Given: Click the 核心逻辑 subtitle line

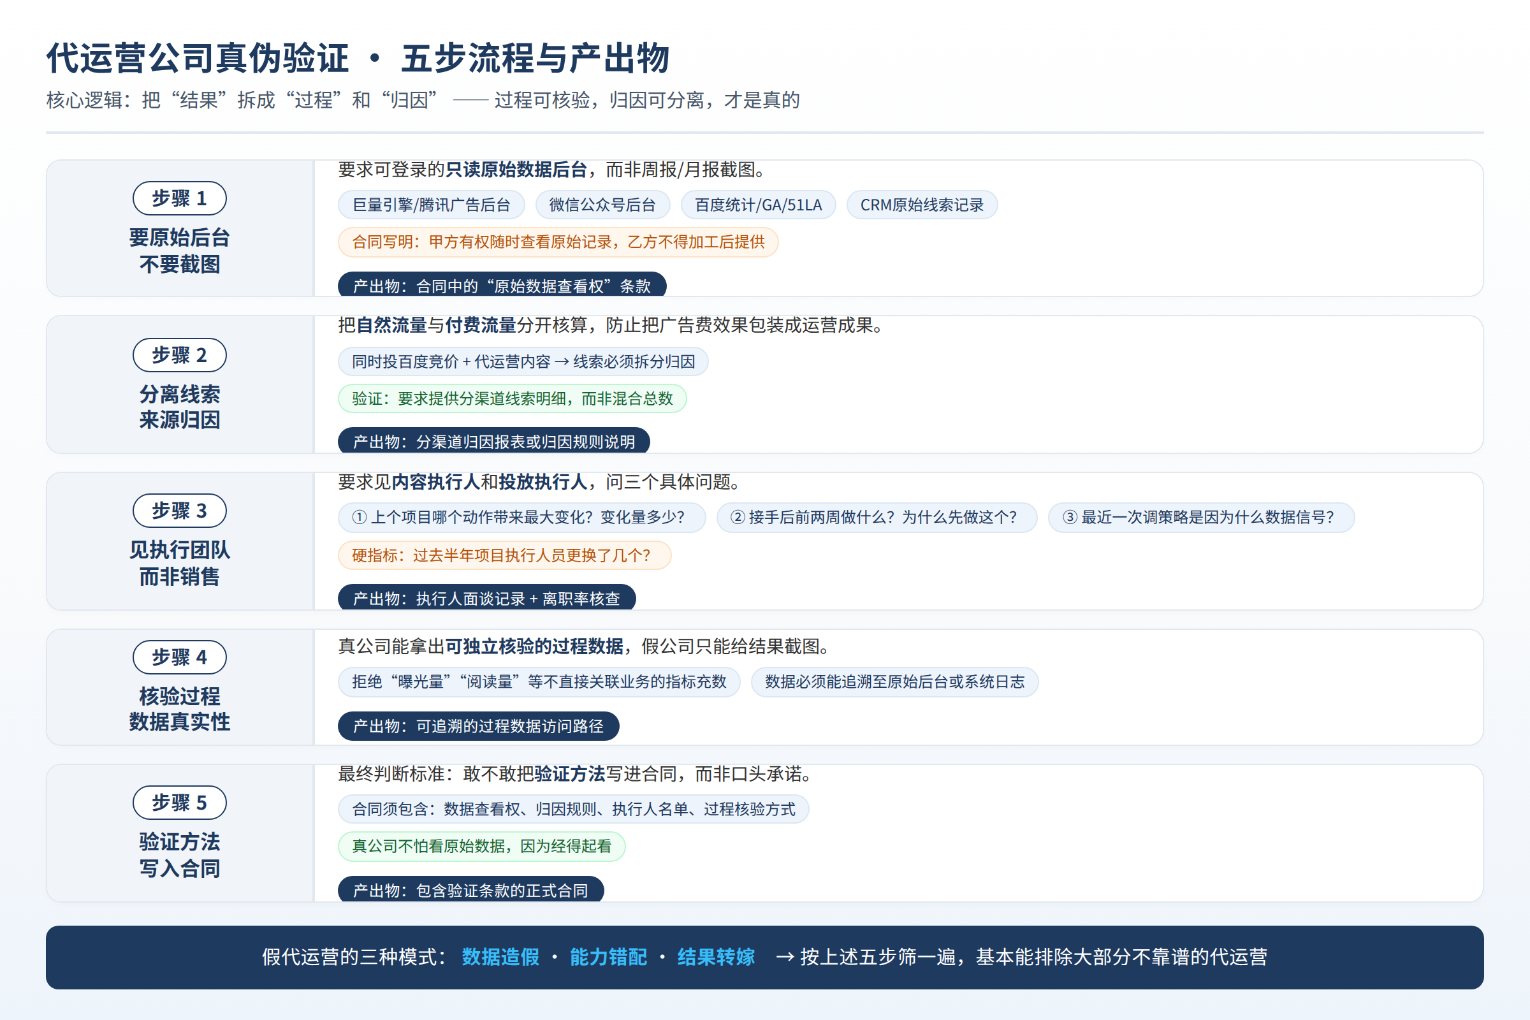Looking at the screenshot, I should pos(423,100).
